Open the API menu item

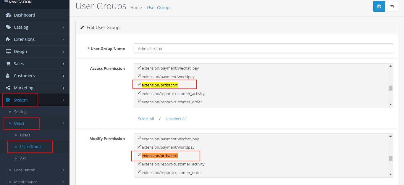[23, 158]
